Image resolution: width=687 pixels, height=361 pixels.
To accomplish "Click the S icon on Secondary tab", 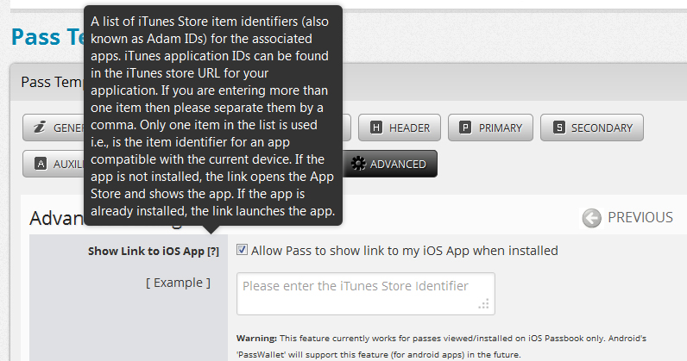I will coord(558,128).
